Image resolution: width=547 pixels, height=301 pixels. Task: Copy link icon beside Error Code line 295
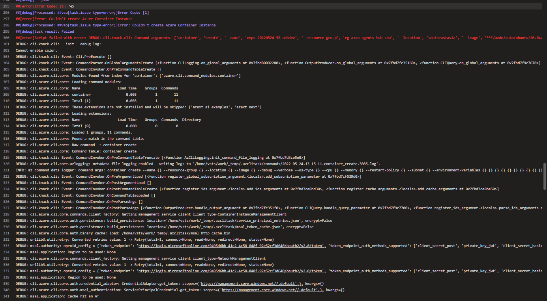click(71, 6)
